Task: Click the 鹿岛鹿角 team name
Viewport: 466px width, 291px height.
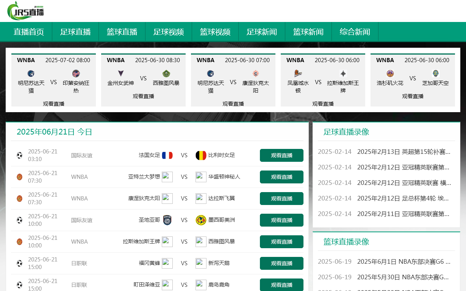Action: pos(219,285)
